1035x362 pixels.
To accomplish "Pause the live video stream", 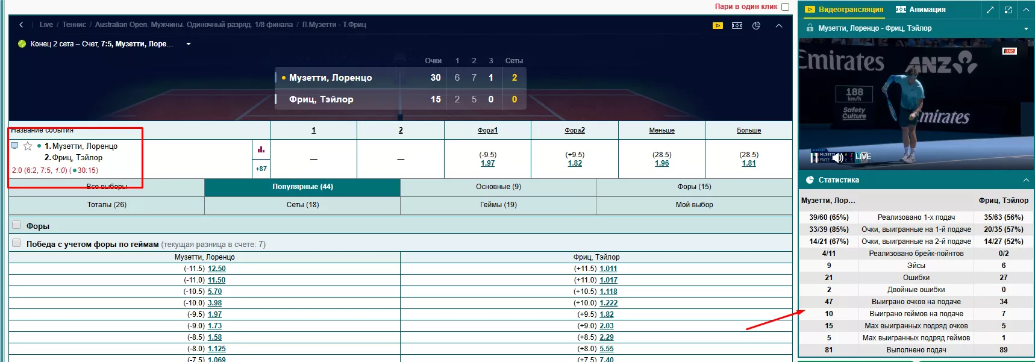I will (x=815, y=158).
